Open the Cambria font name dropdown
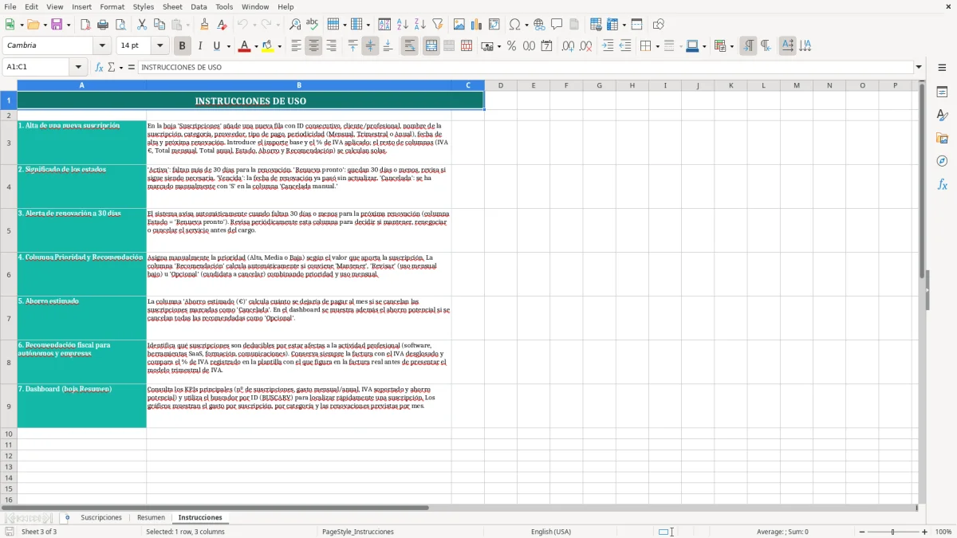This screenshot has height=538, width=957. (x=101, y=46)
